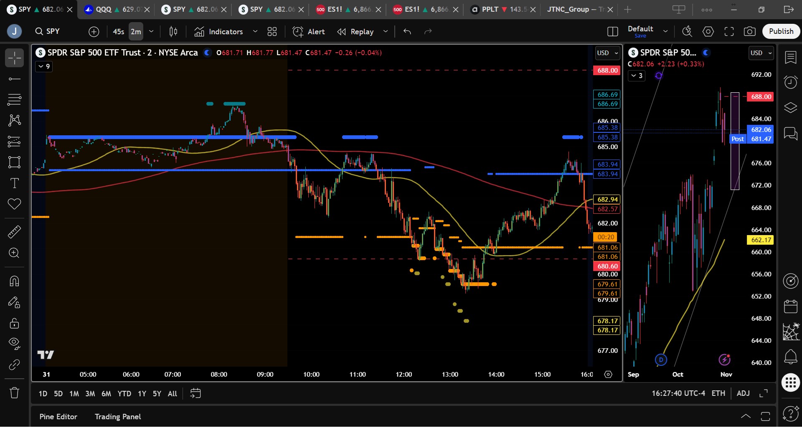Viewport: 802px width, 428px height.
Task: Open a new browser tab
Action: 627,9
